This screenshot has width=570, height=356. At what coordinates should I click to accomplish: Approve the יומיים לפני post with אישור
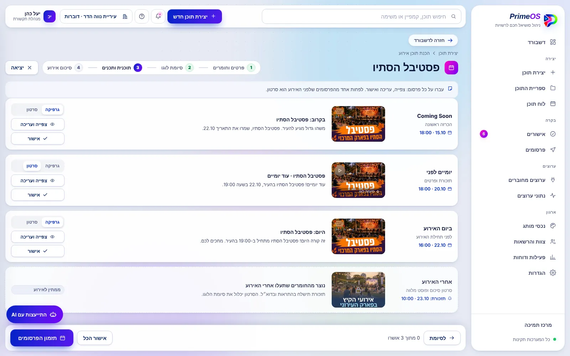pyautogui.click(x=38, y=195)
